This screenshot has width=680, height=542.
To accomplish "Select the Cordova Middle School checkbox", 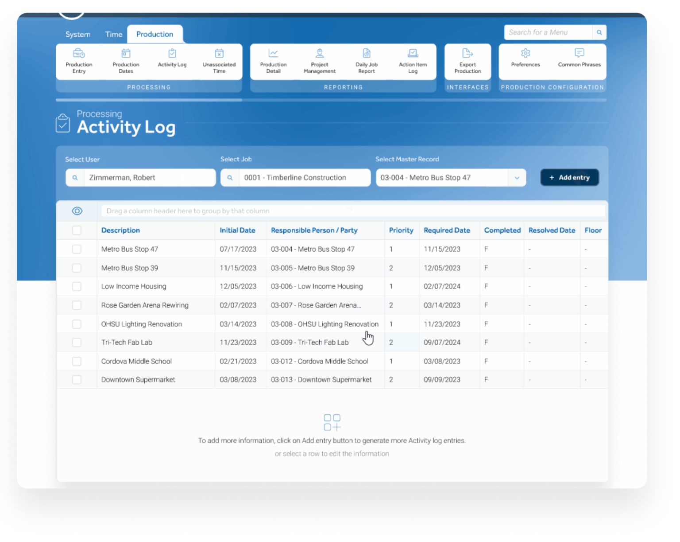I will (x=77, y=361).
